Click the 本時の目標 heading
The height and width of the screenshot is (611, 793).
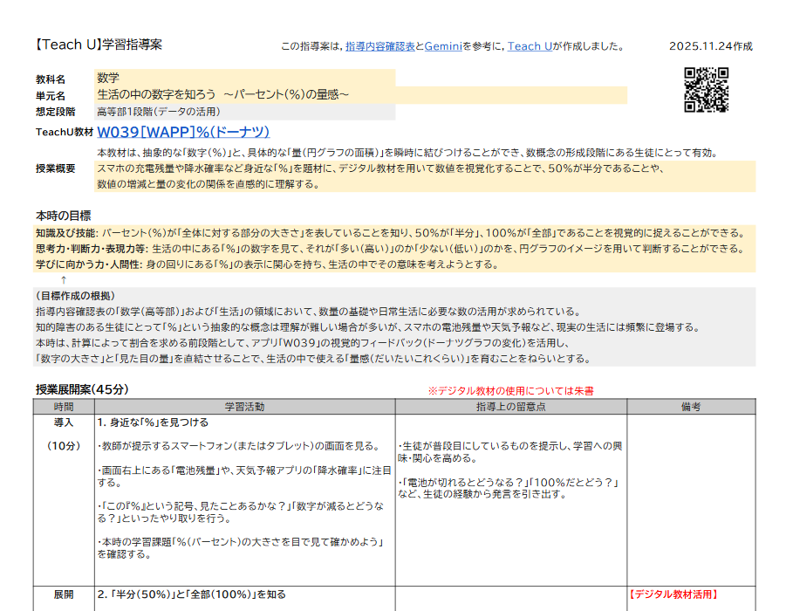tap(63, 215)
